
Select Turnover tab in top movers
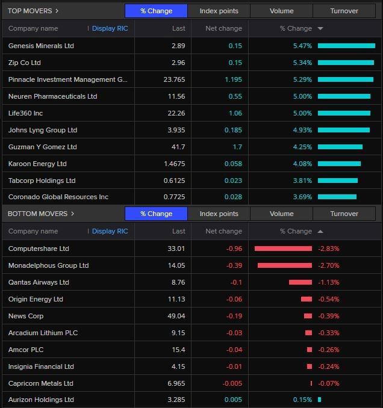click(344, 11)
